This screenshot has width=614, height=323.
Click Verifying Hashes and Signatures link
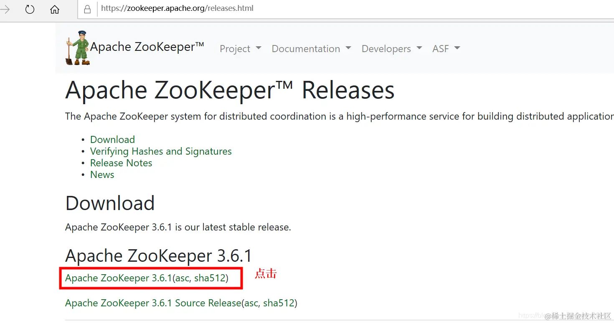(x=161, y=151)
